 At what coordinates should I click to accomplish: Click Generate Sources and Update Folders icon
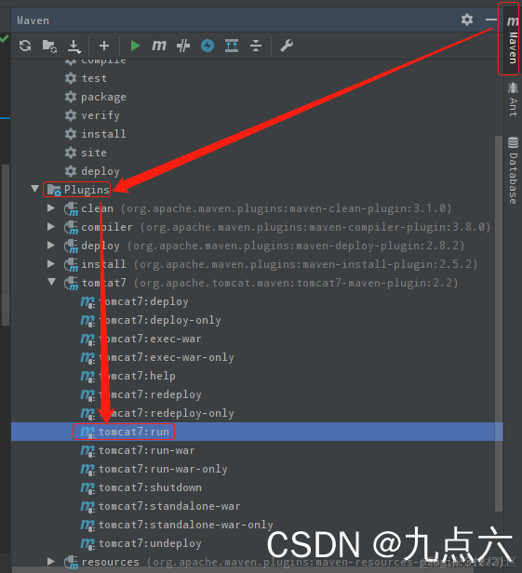click(x=49, y=47)
